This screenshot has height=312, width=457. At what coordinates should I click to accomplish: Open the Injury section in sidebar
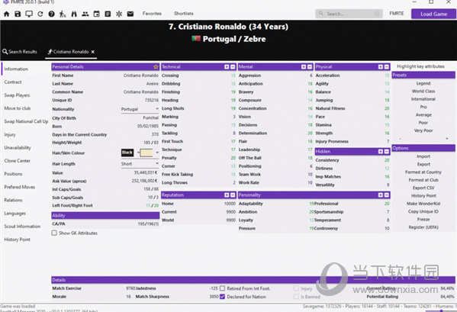click(x=10, y=134)
